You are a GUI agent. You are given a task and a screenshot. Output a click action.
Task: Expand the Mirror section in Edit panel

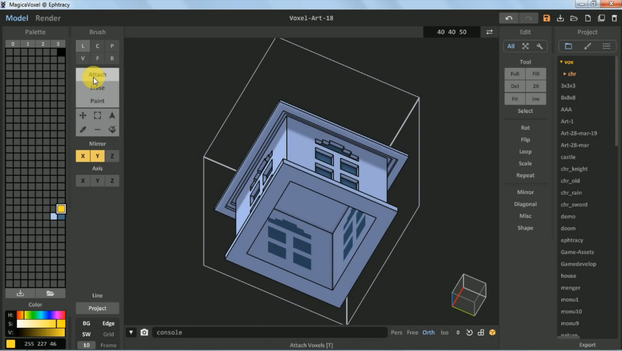point(525,192)
